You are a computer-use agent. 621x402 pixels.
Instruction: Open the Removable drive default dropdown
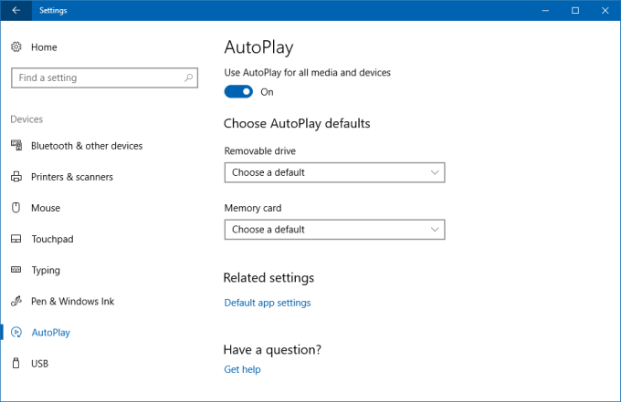tap(334, 172)
